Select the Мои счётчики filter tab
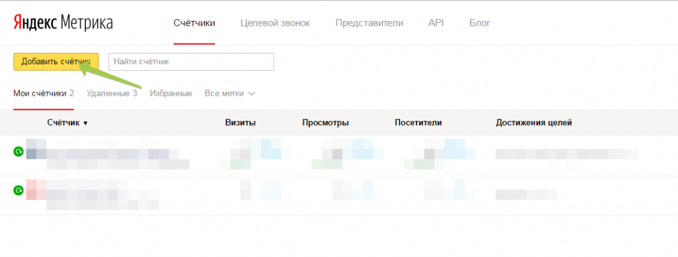This screenshot has width=678, height=257. click(x=44, y=94)
